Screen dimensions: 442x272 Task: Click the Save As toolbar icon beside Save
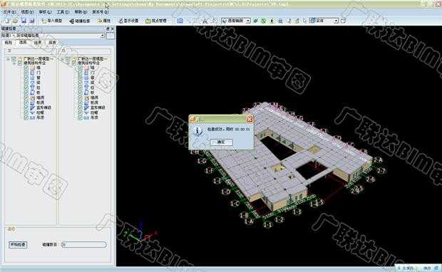coord(32,21)
